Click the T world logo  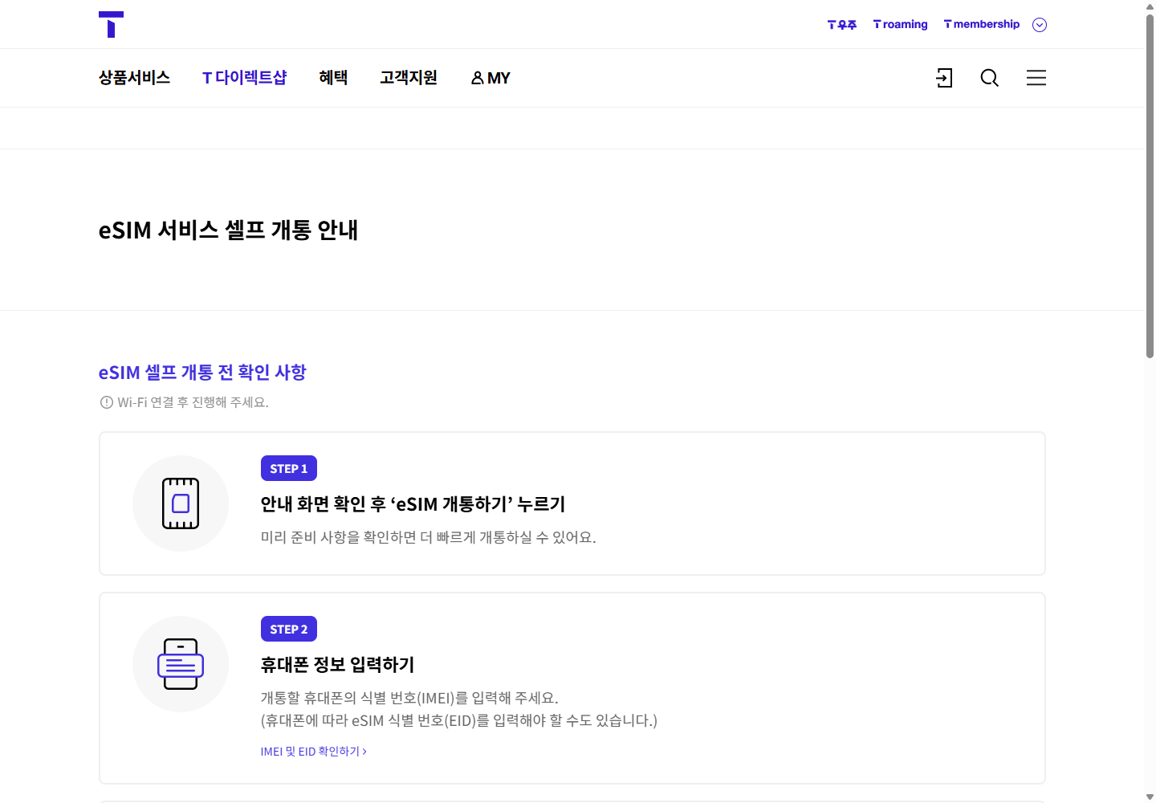point(111,24)
